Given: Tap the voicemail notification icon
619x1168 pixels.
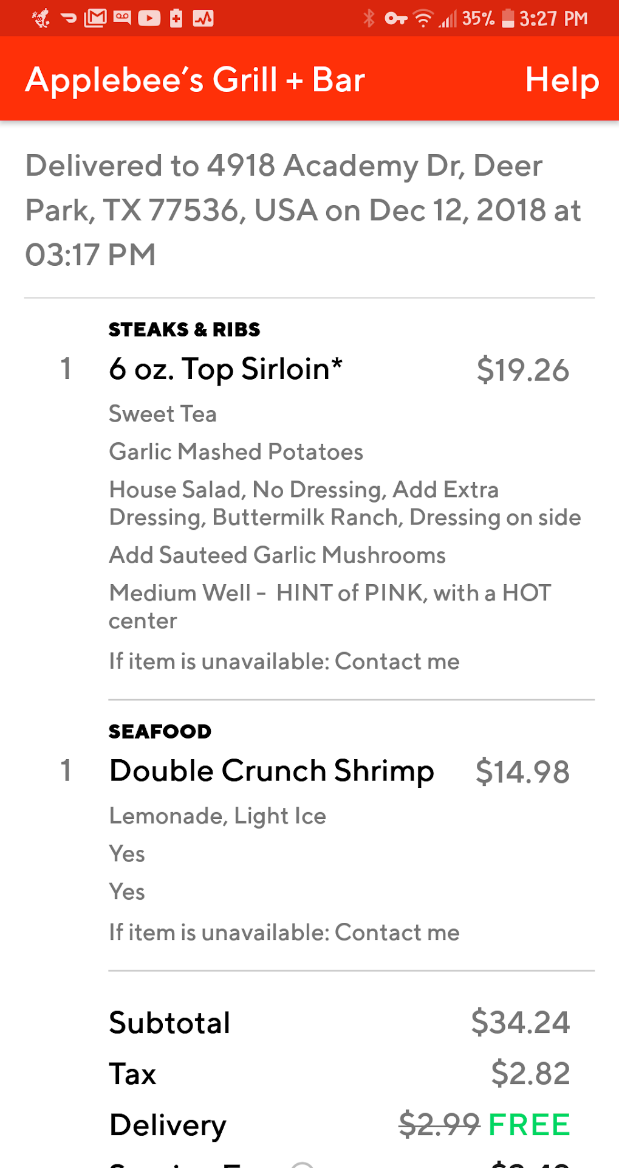Looking at the screenshot, I should [x=122, y=18].
